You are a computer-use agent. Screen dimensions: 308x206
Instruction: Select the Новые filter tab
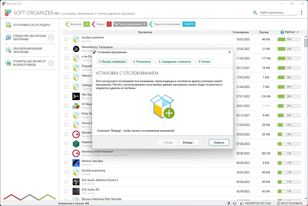click(x=102, y=24)
